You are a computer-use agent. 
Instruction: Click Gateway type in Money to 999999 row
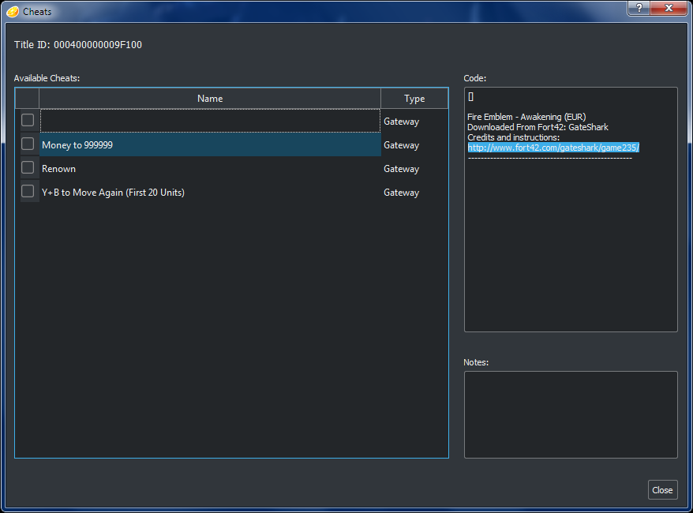click(x=401, y=145)
